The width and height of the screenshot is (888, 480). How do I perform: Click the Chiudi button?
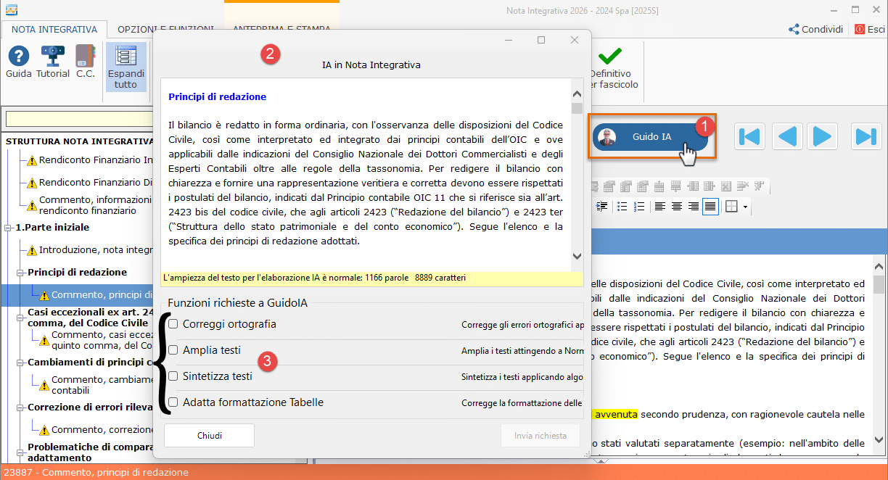pyautogui.click(x=210, y=436)
